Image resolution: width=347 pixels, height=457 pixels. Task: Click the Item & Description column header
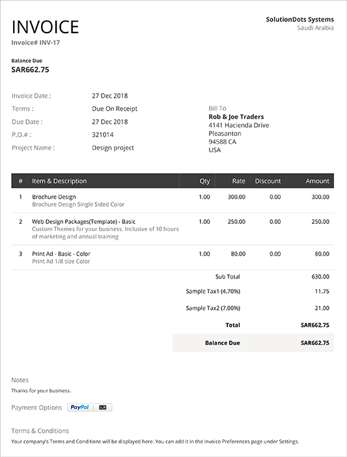tap(59, 181)
